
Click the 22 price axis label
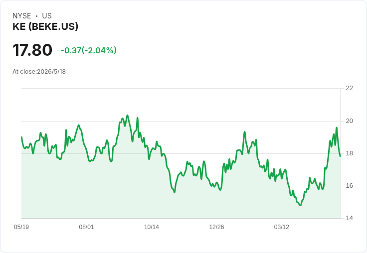pos(349,88)
